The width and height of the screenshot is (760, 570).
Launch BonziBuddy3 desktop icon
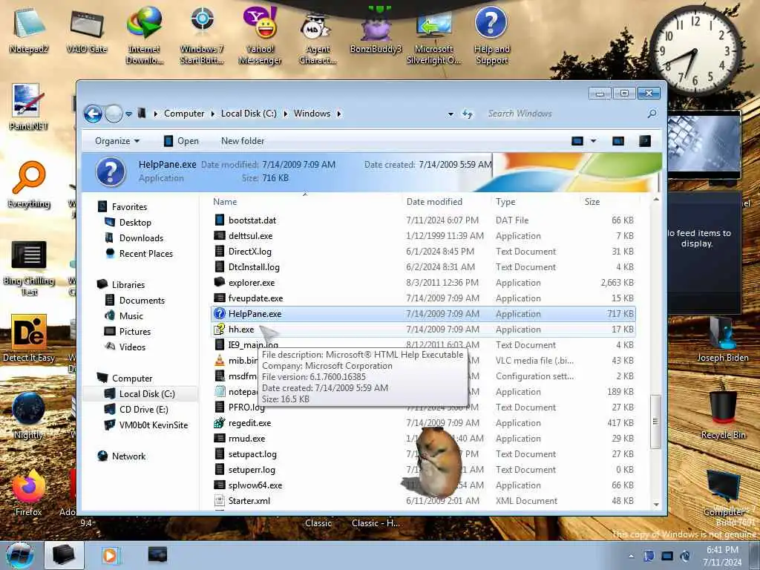click(x=376, y=30)
